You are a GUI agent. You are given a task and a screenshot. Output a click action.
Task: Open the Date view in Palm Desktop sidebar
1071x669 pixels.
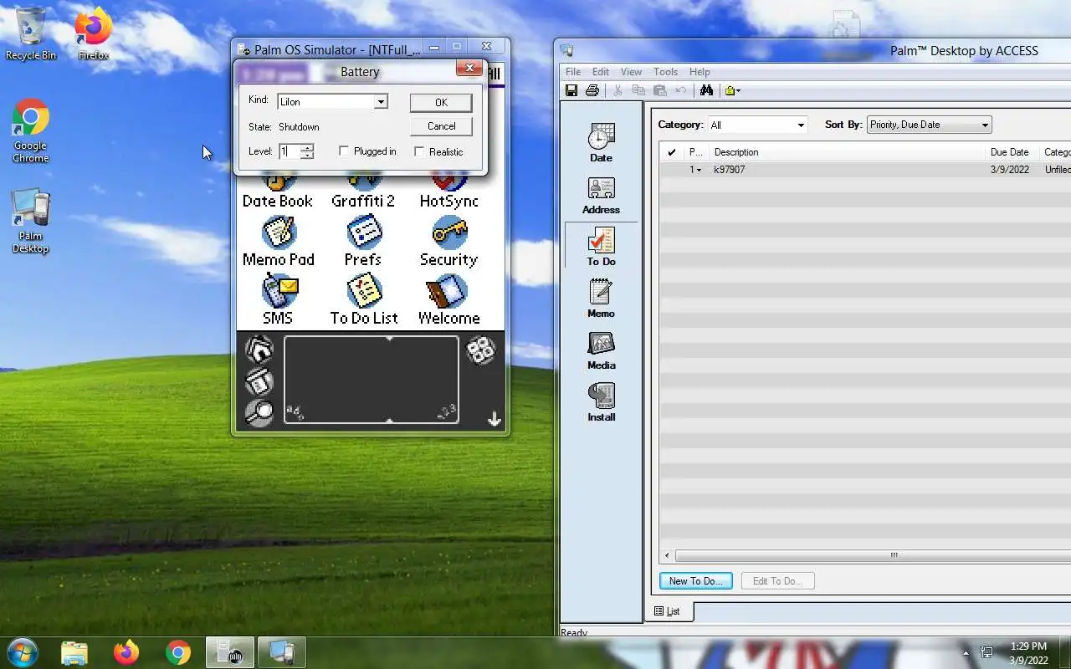(601, 142)
